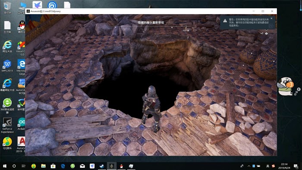
Task: Open the blue bird app desktop icon
Action: tap(37, 5)
